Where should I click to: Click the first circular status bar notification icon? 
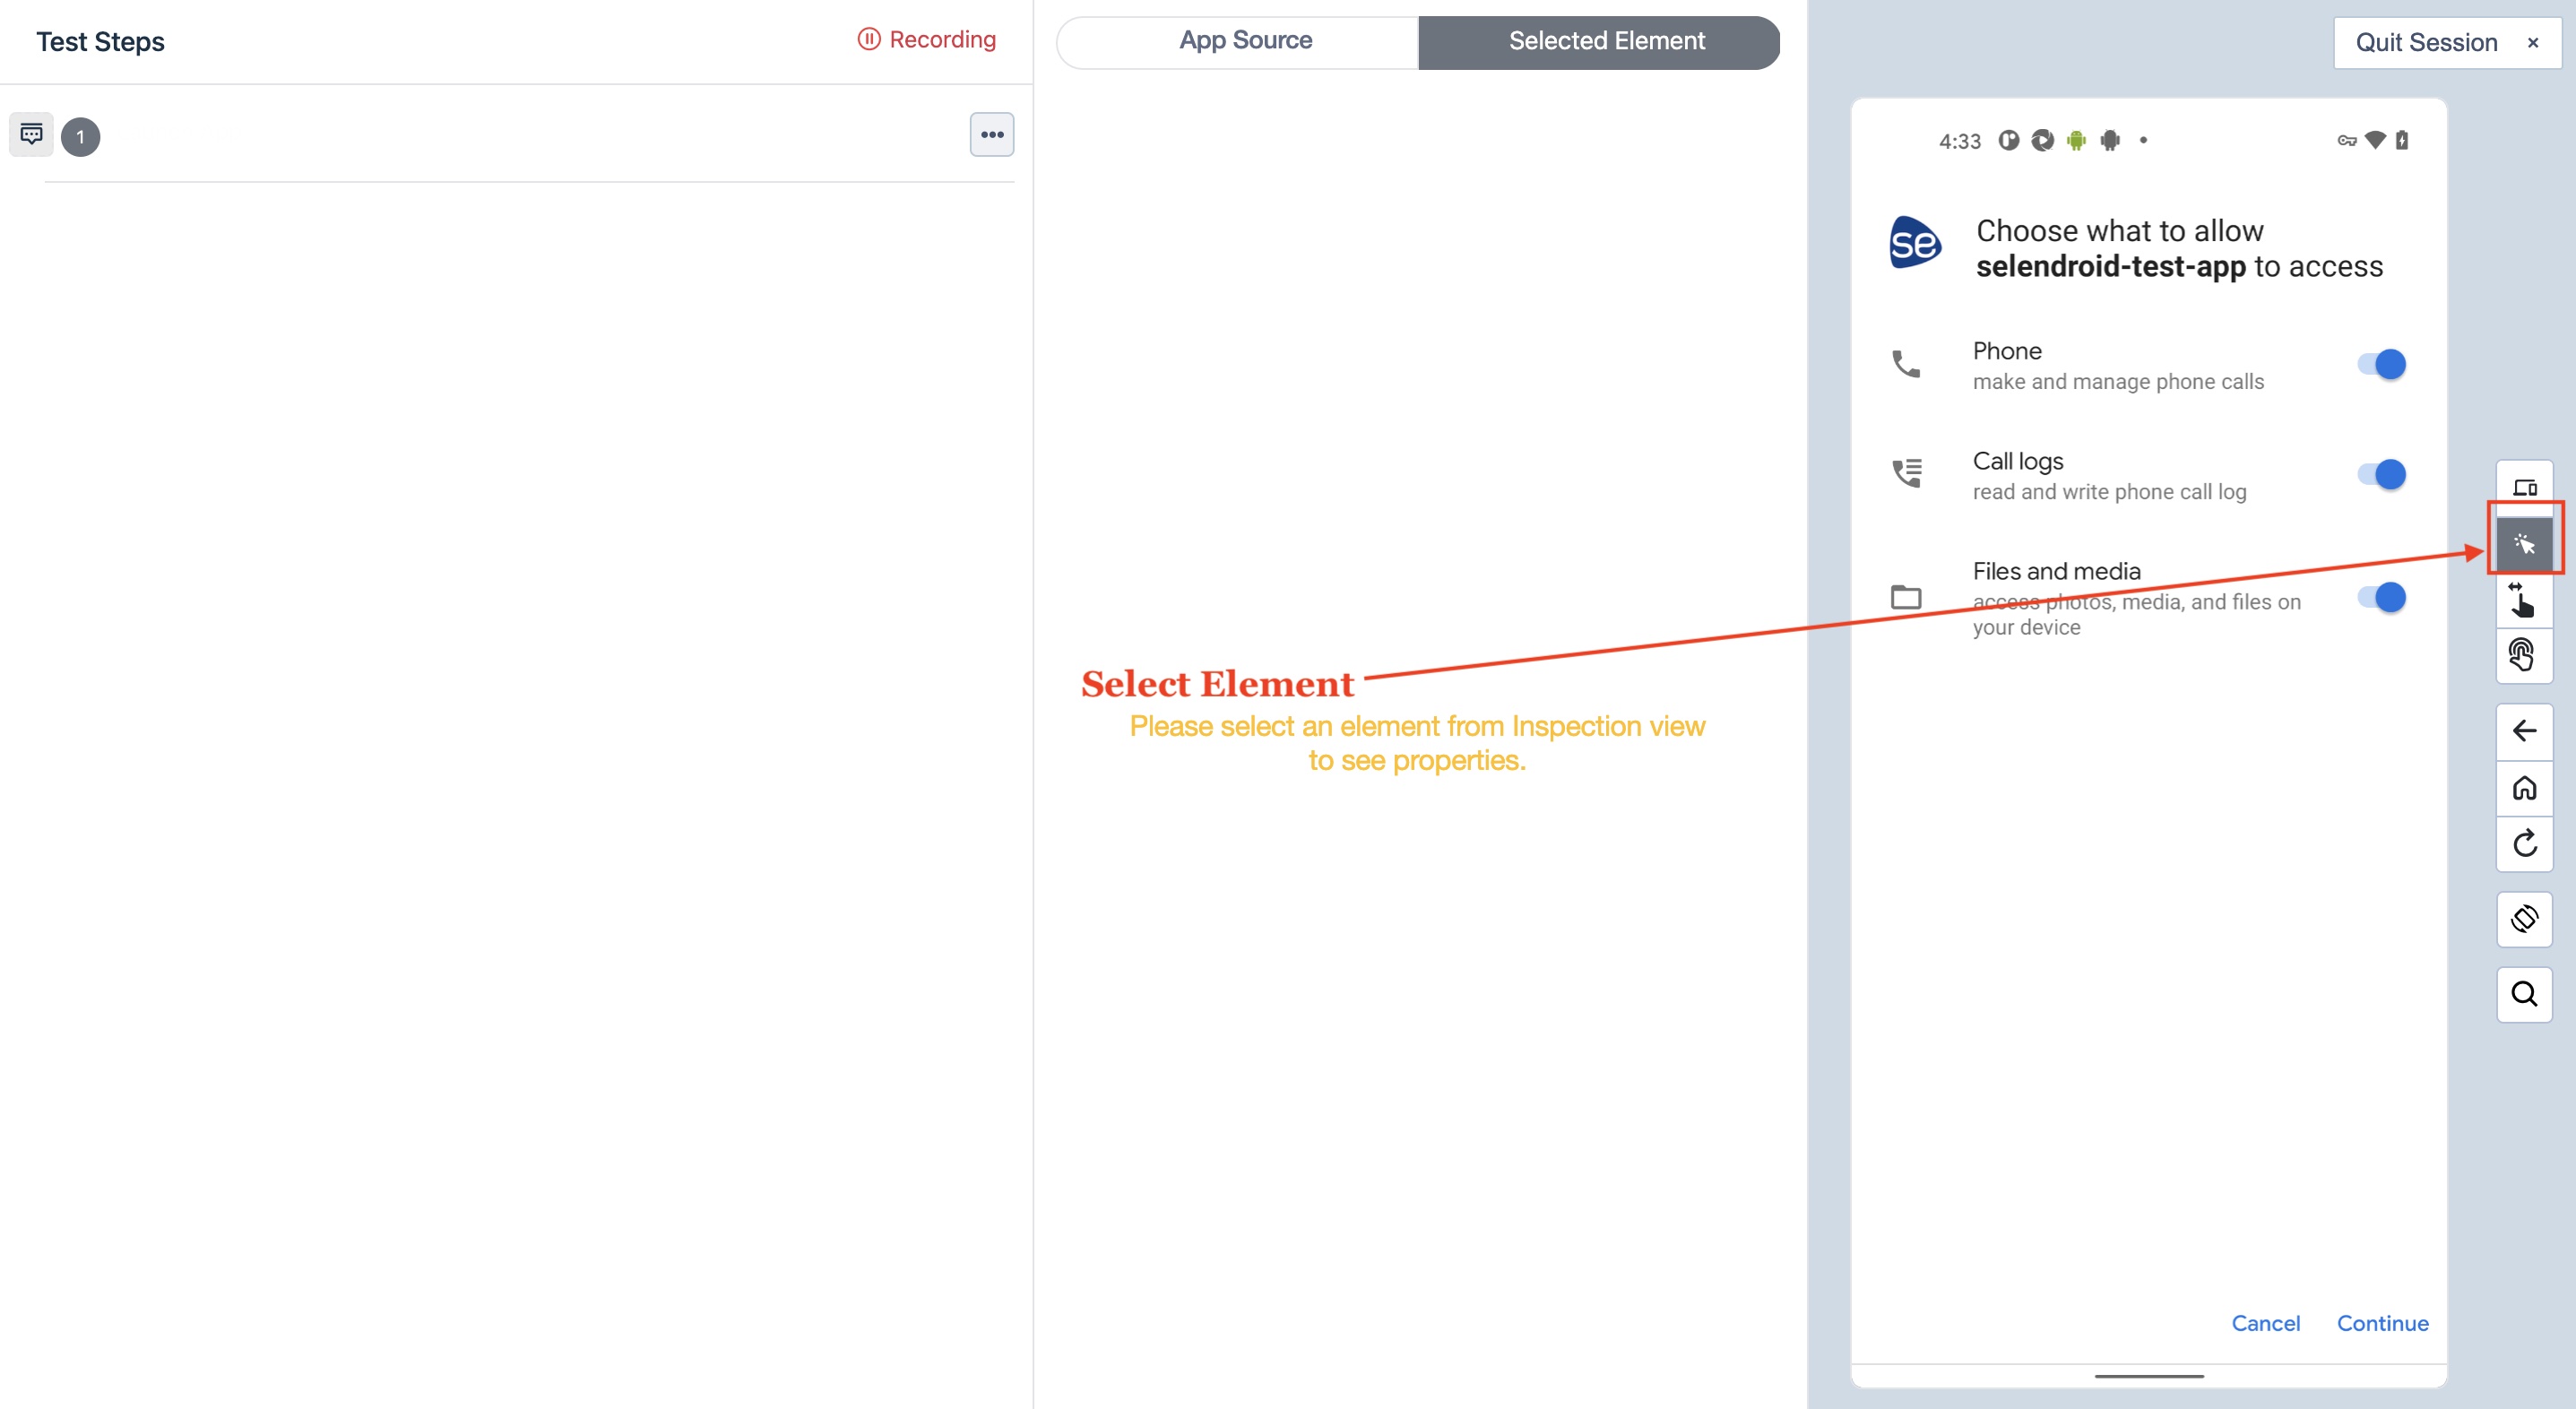2008,141
